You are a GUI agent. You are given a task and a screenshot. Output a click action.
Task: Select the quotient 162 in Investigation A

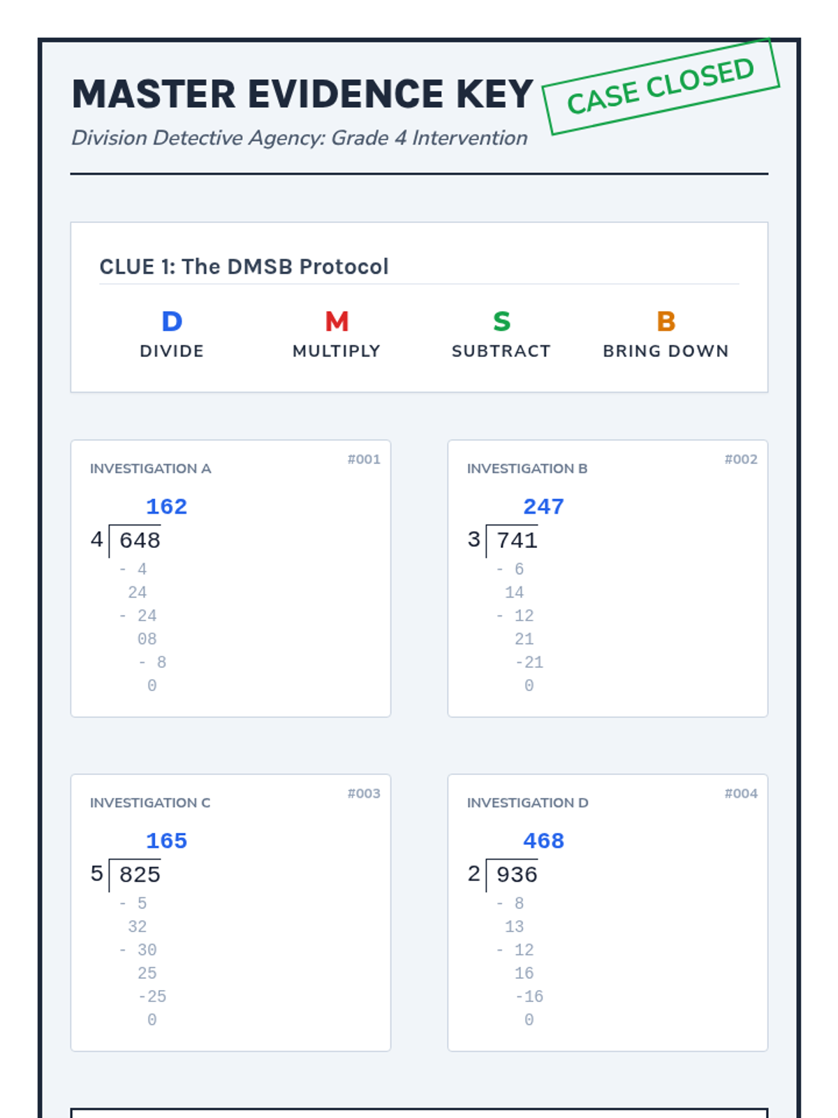[166, 507]
